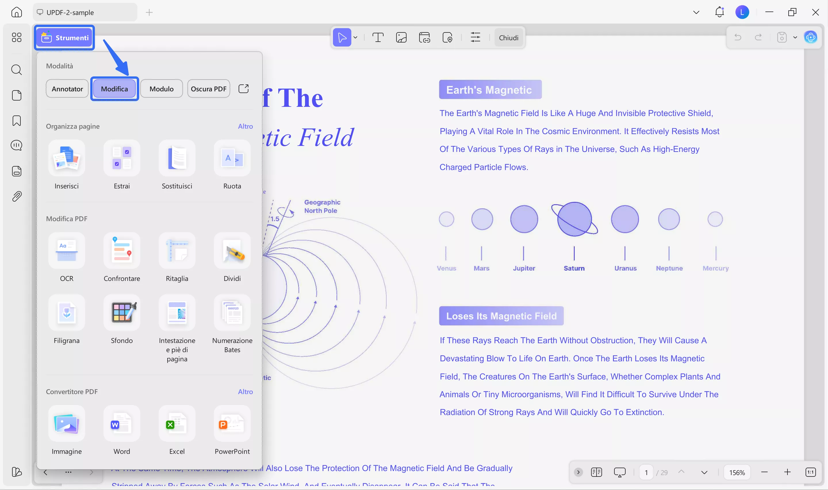Open the save options dropdown
The width and height of the screenshot is (828, 490).
(x=795, y=37)
